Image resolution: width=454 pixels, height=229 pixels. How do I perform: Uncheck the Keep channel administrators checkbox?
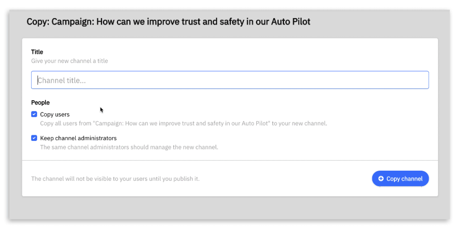[34, 138]
